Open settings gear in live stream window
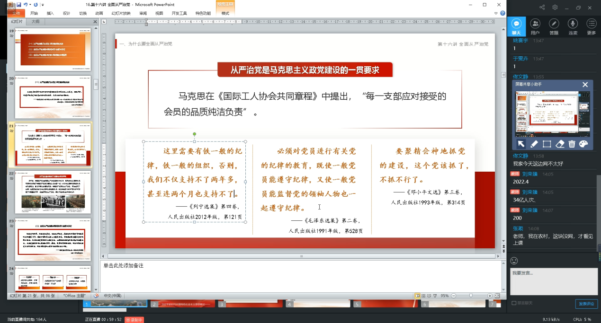This screenshot has height=323, width=601. point(555,7)
